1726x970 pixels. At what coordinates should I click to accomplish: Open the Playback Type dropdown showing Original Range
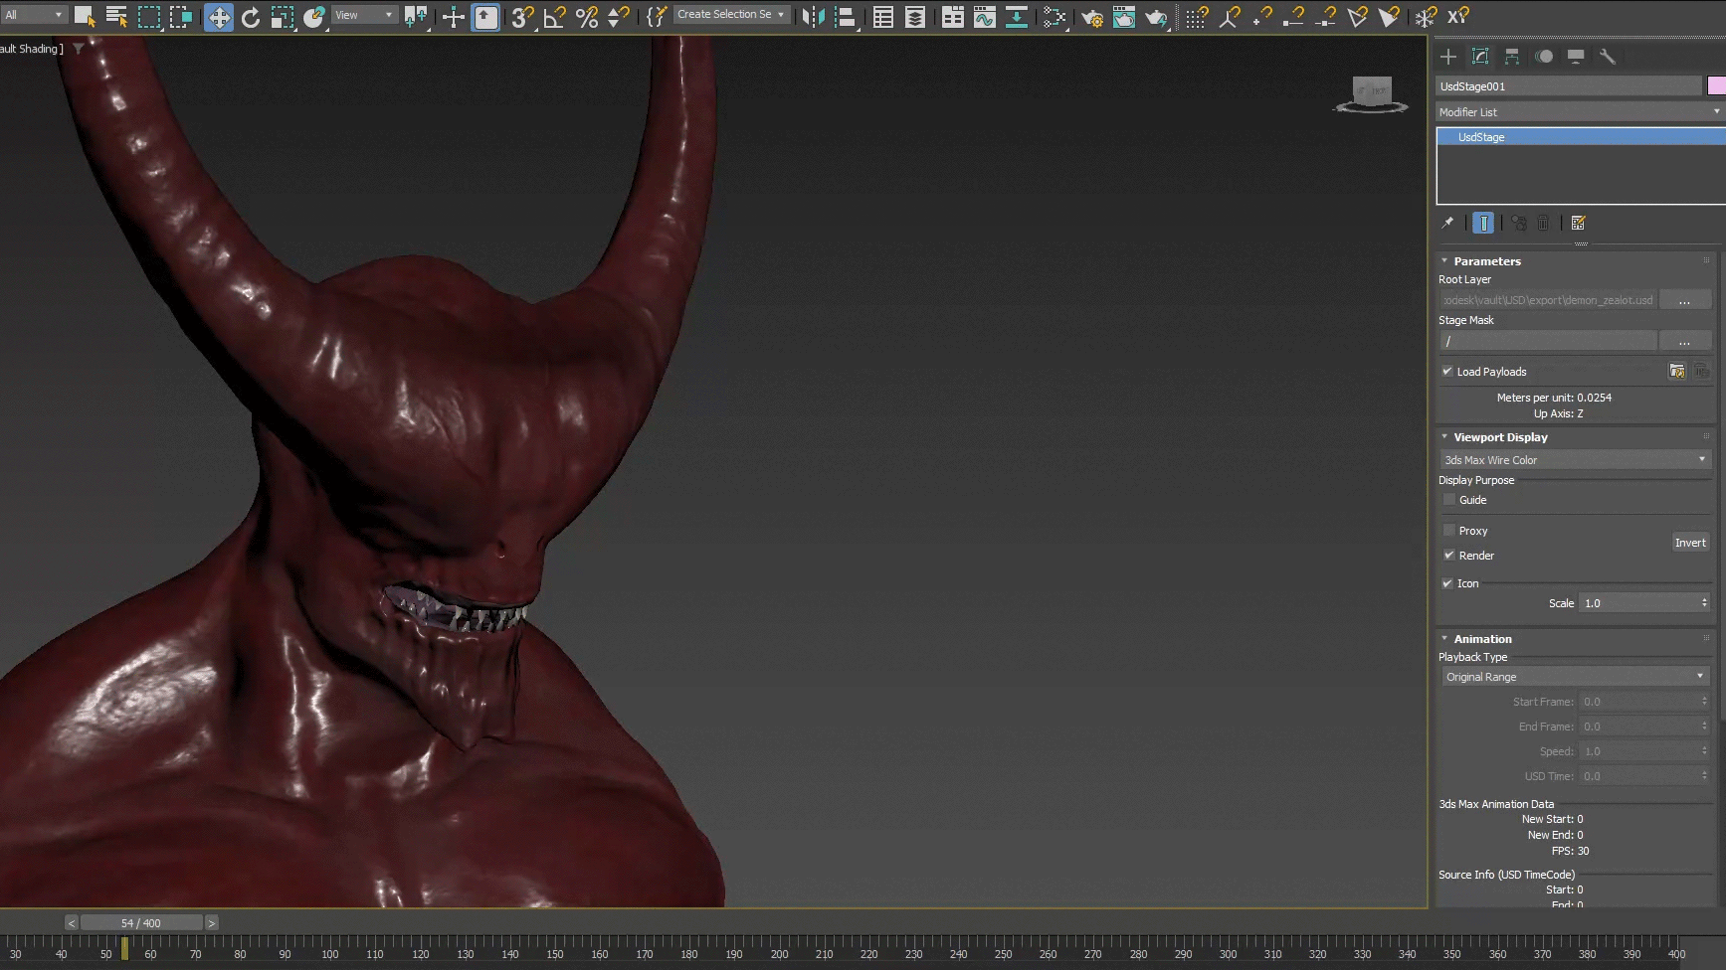[1575, 676]
